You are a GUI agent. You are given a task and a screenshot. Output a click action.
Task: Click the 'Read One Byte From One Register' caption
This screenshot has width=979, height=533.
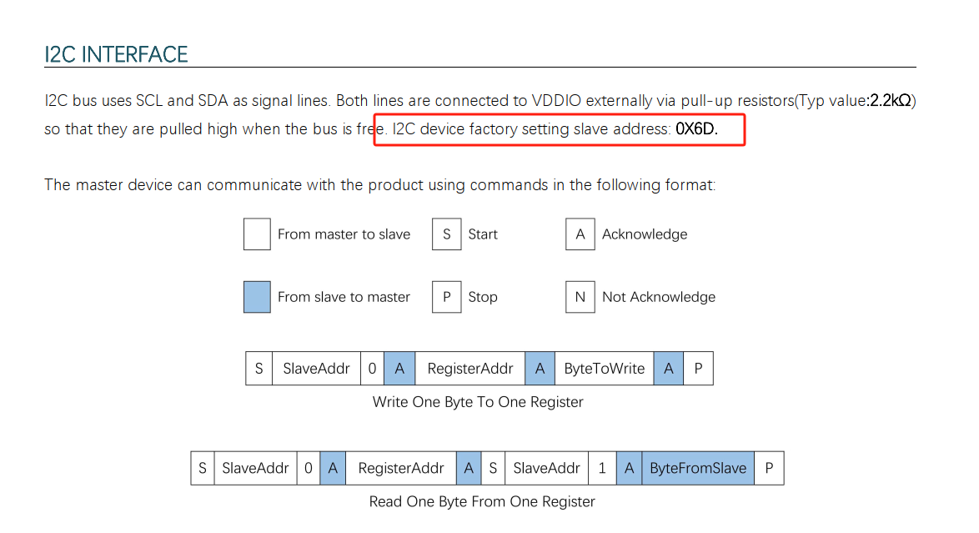(482, 502)
